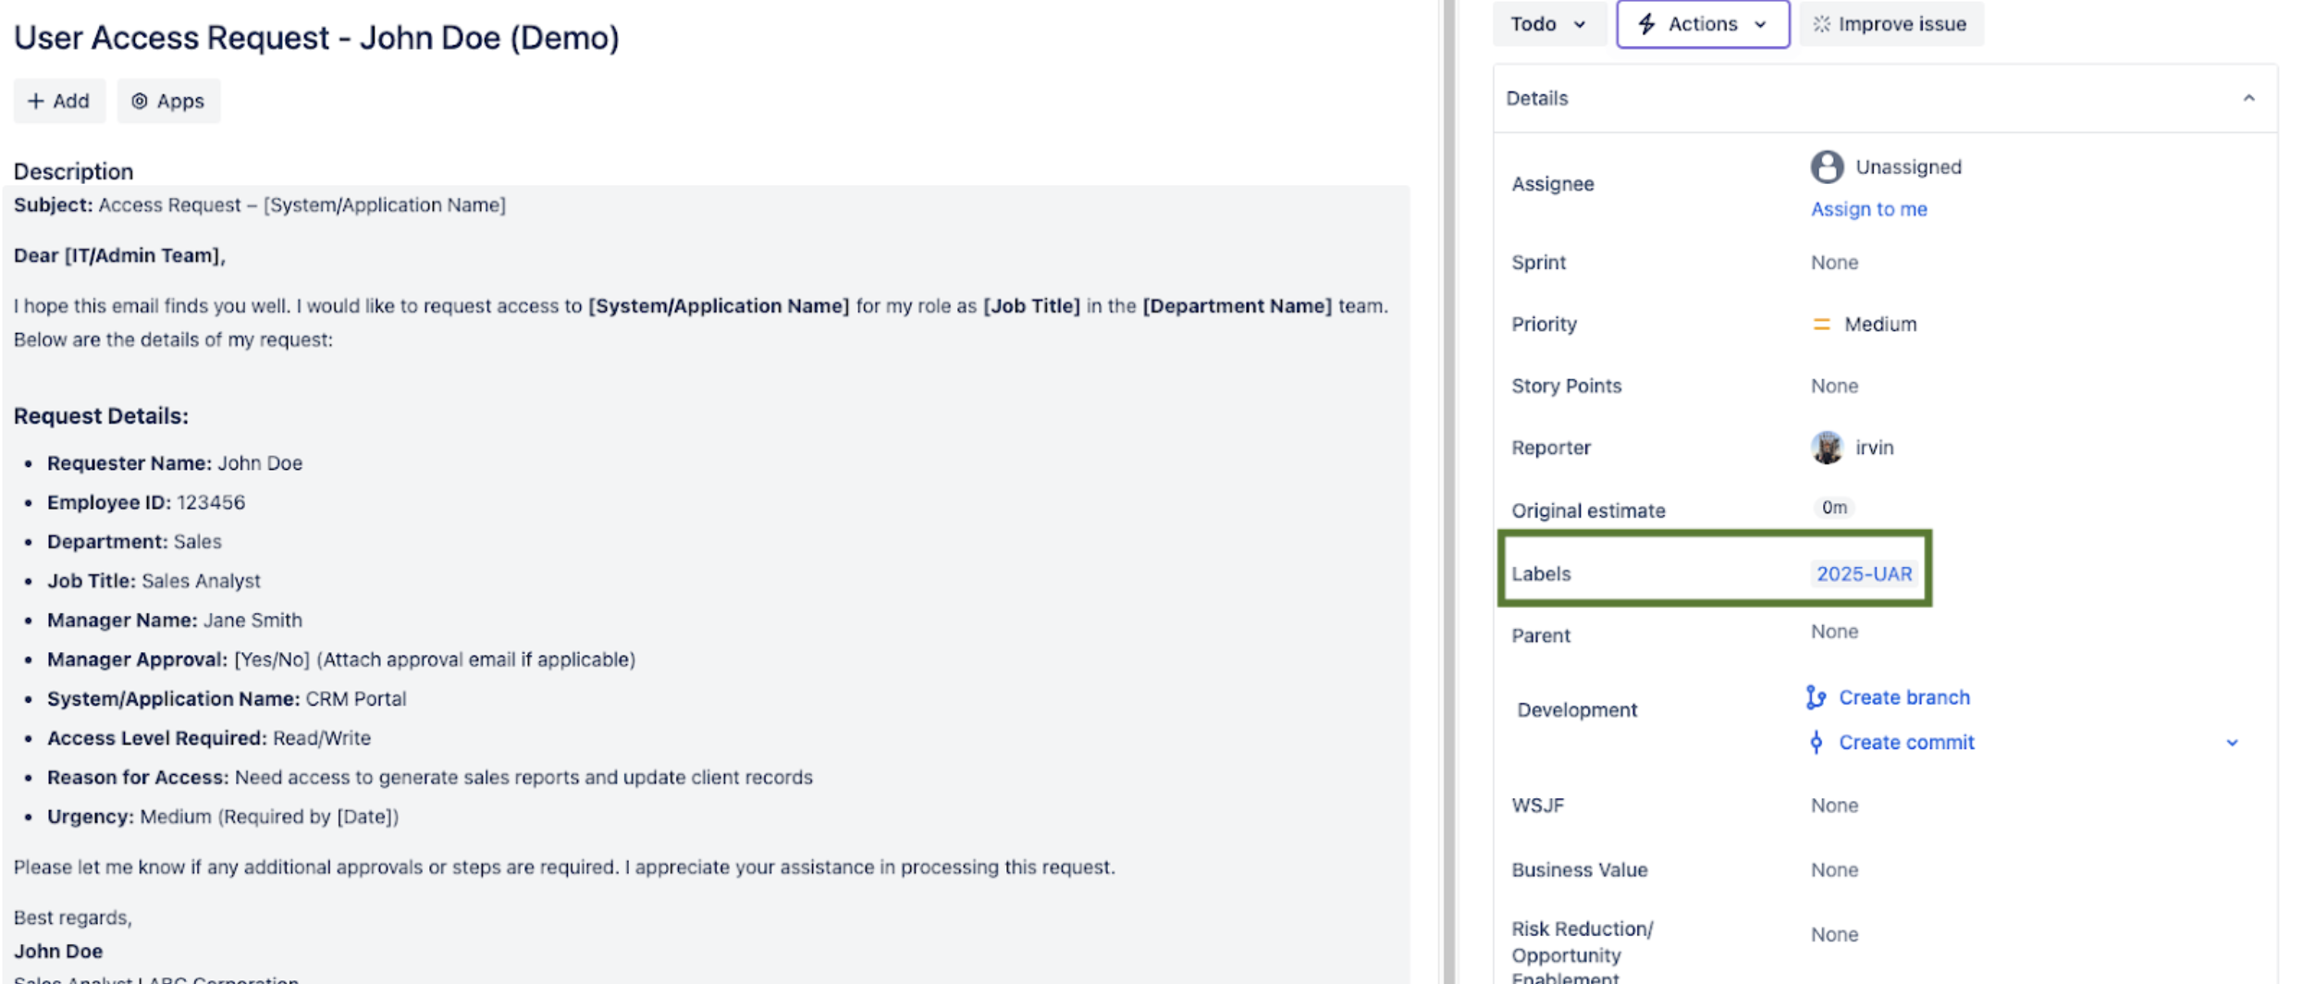
Task: Click the irvin reporter avatar
Action: pyautogui.click(x=1826, y=448)
